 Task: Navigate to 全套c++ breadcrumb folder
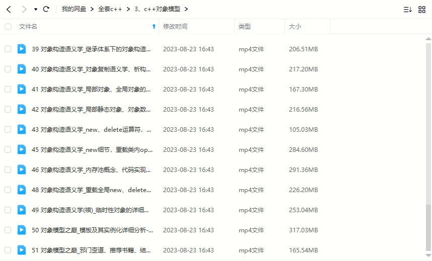click(110, 9)
